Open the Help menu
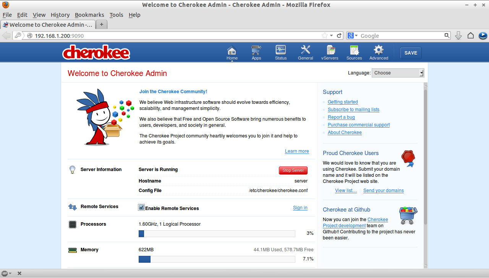The height and width of the screenshot is (278, 489). (134, 15)
